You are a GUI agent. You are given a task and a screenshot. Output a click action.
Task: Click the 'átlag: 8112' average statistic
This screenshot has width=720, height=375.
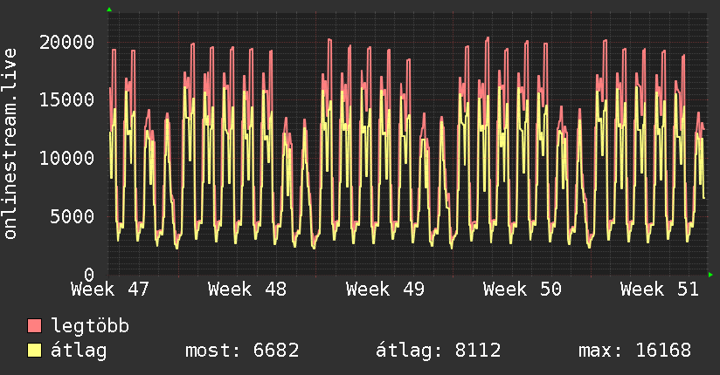click(x=438, y=351)
